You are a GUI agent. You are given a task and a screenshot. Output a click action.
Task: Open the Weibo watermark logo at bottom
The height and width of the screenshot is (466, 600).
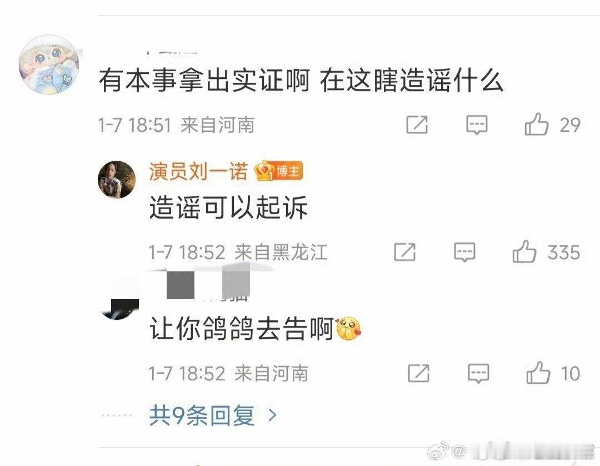438,451
